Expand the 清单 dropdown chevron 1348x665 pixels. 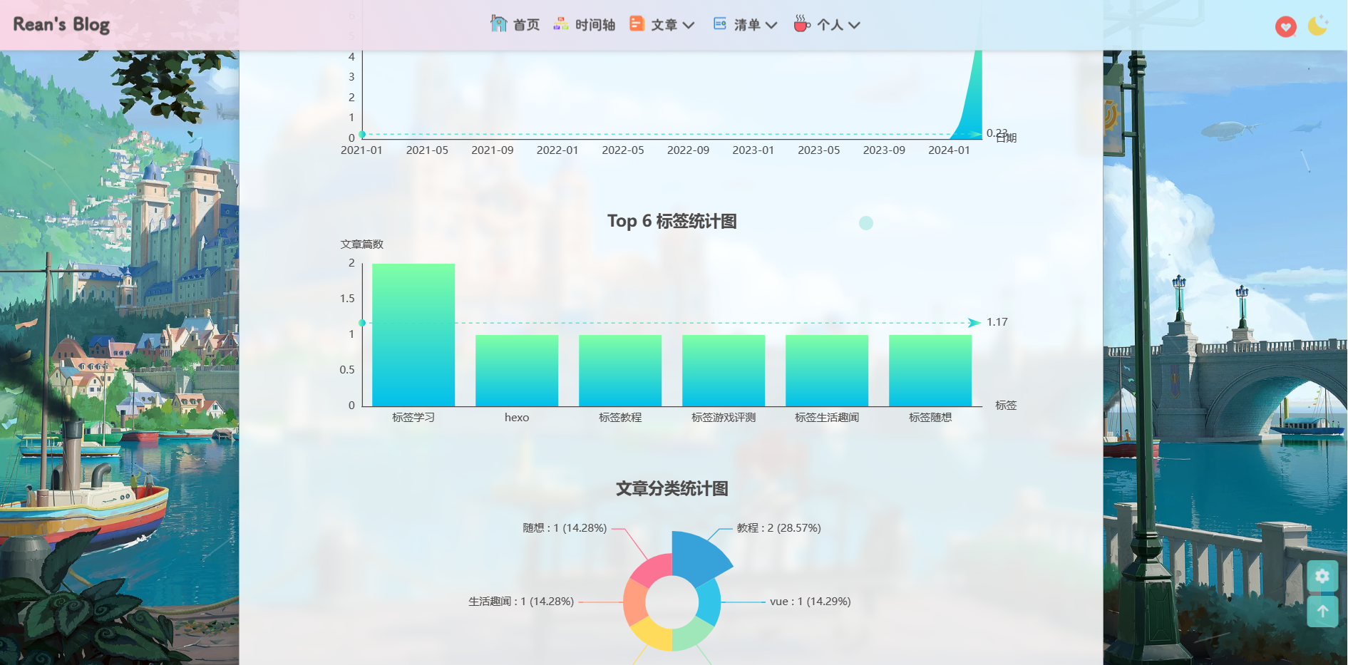tap(771, 25)
